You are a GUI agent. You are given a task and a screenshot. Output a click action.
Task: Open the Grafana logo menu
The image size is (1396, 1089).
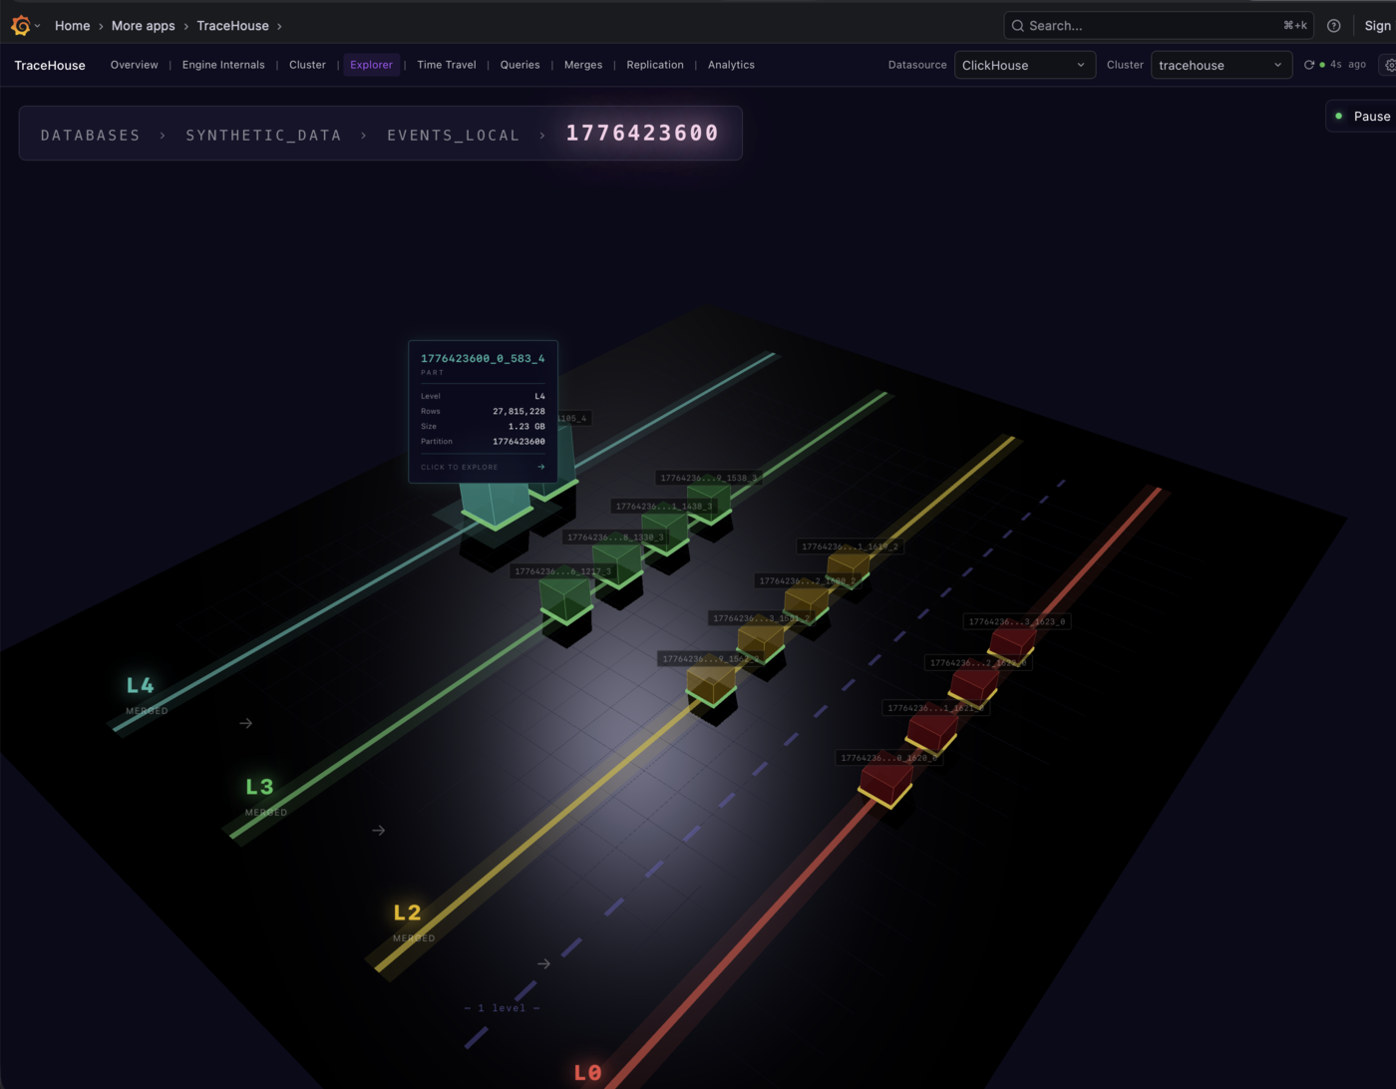click(x=20, y=26)
